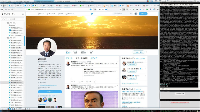The width and height of the screenshot is (200, 112).
Task: Show site information icon in address bar
Action: click(x=27, y=10)
